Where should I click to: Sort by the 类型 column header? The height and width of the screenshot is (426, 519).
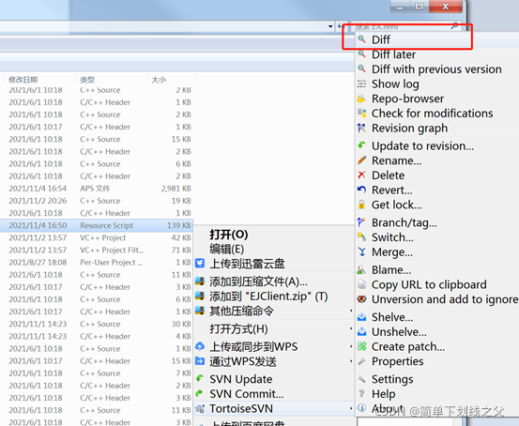[x=87, y=80]
